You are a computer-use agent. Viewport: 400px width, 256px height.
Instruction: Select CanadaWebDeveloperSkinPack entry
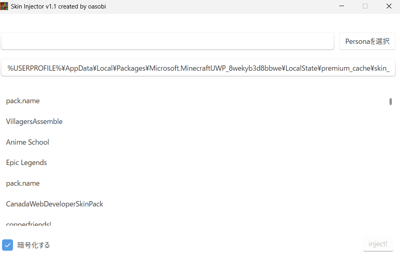[x=55, y=204]
